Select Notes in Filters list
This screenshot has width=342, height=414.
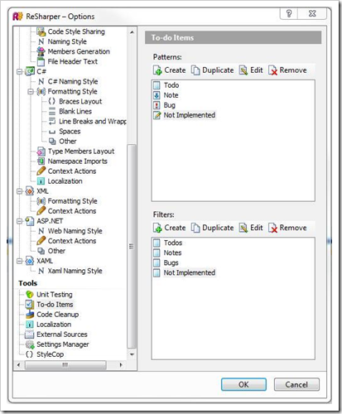tap(172, 253)
